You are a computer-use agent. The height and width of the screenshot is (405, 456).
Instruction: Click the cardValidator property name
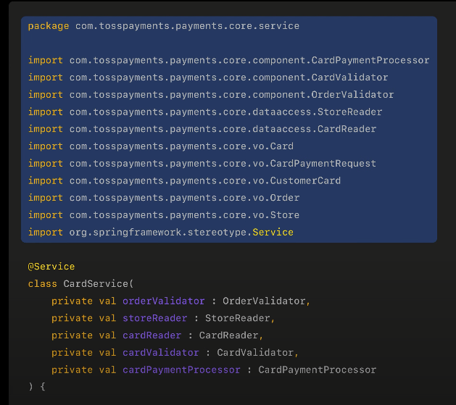tap(160, 352)
